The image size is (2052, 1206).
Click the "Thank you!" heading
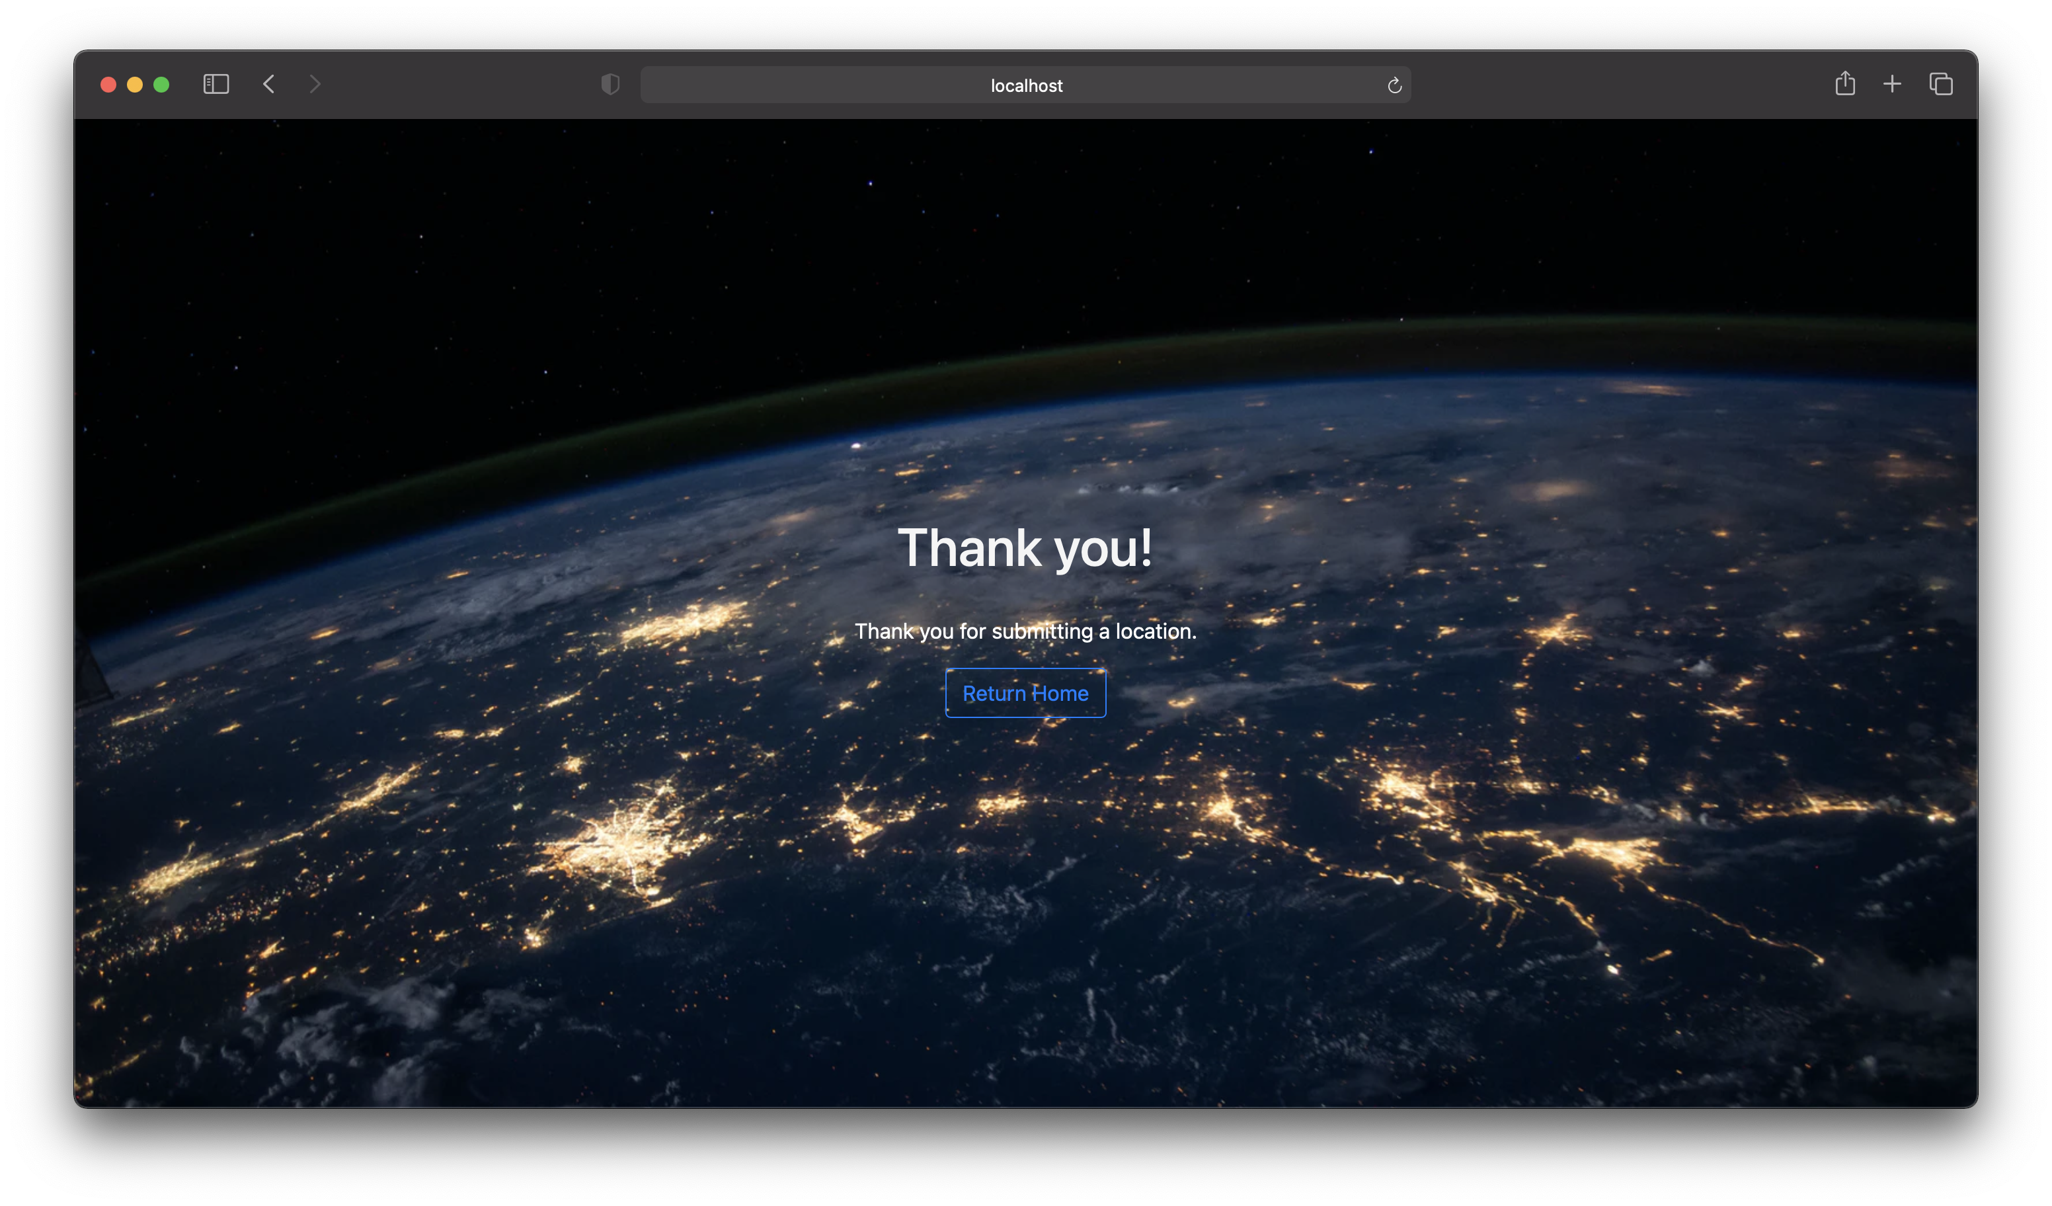tap(1025, 547)
